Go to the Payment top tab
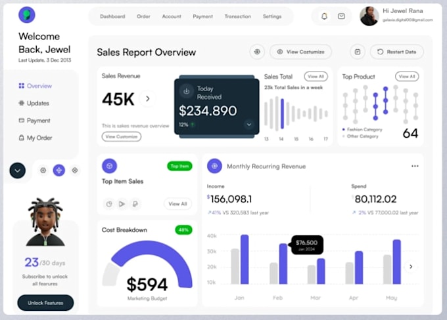Viewport: 447px width, 320px height. [x=202, y=16]
